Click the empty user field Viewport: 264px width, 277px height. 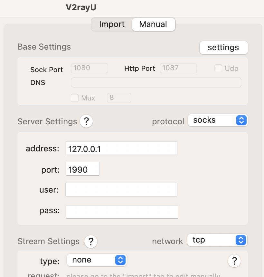tap(121, 189)
